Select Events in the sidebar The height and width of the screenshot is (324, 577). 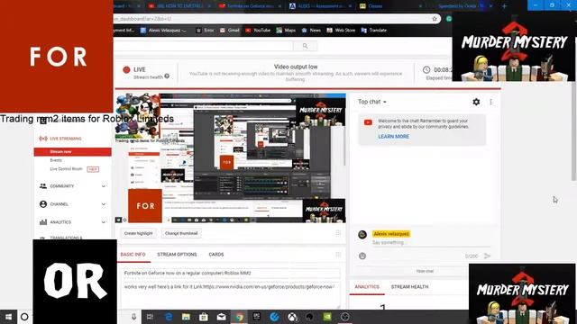tap(56, 160)
